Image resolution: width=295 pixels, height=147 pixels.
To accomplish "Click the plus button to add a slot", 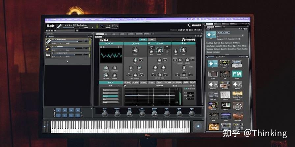I will tap(67, 62).
